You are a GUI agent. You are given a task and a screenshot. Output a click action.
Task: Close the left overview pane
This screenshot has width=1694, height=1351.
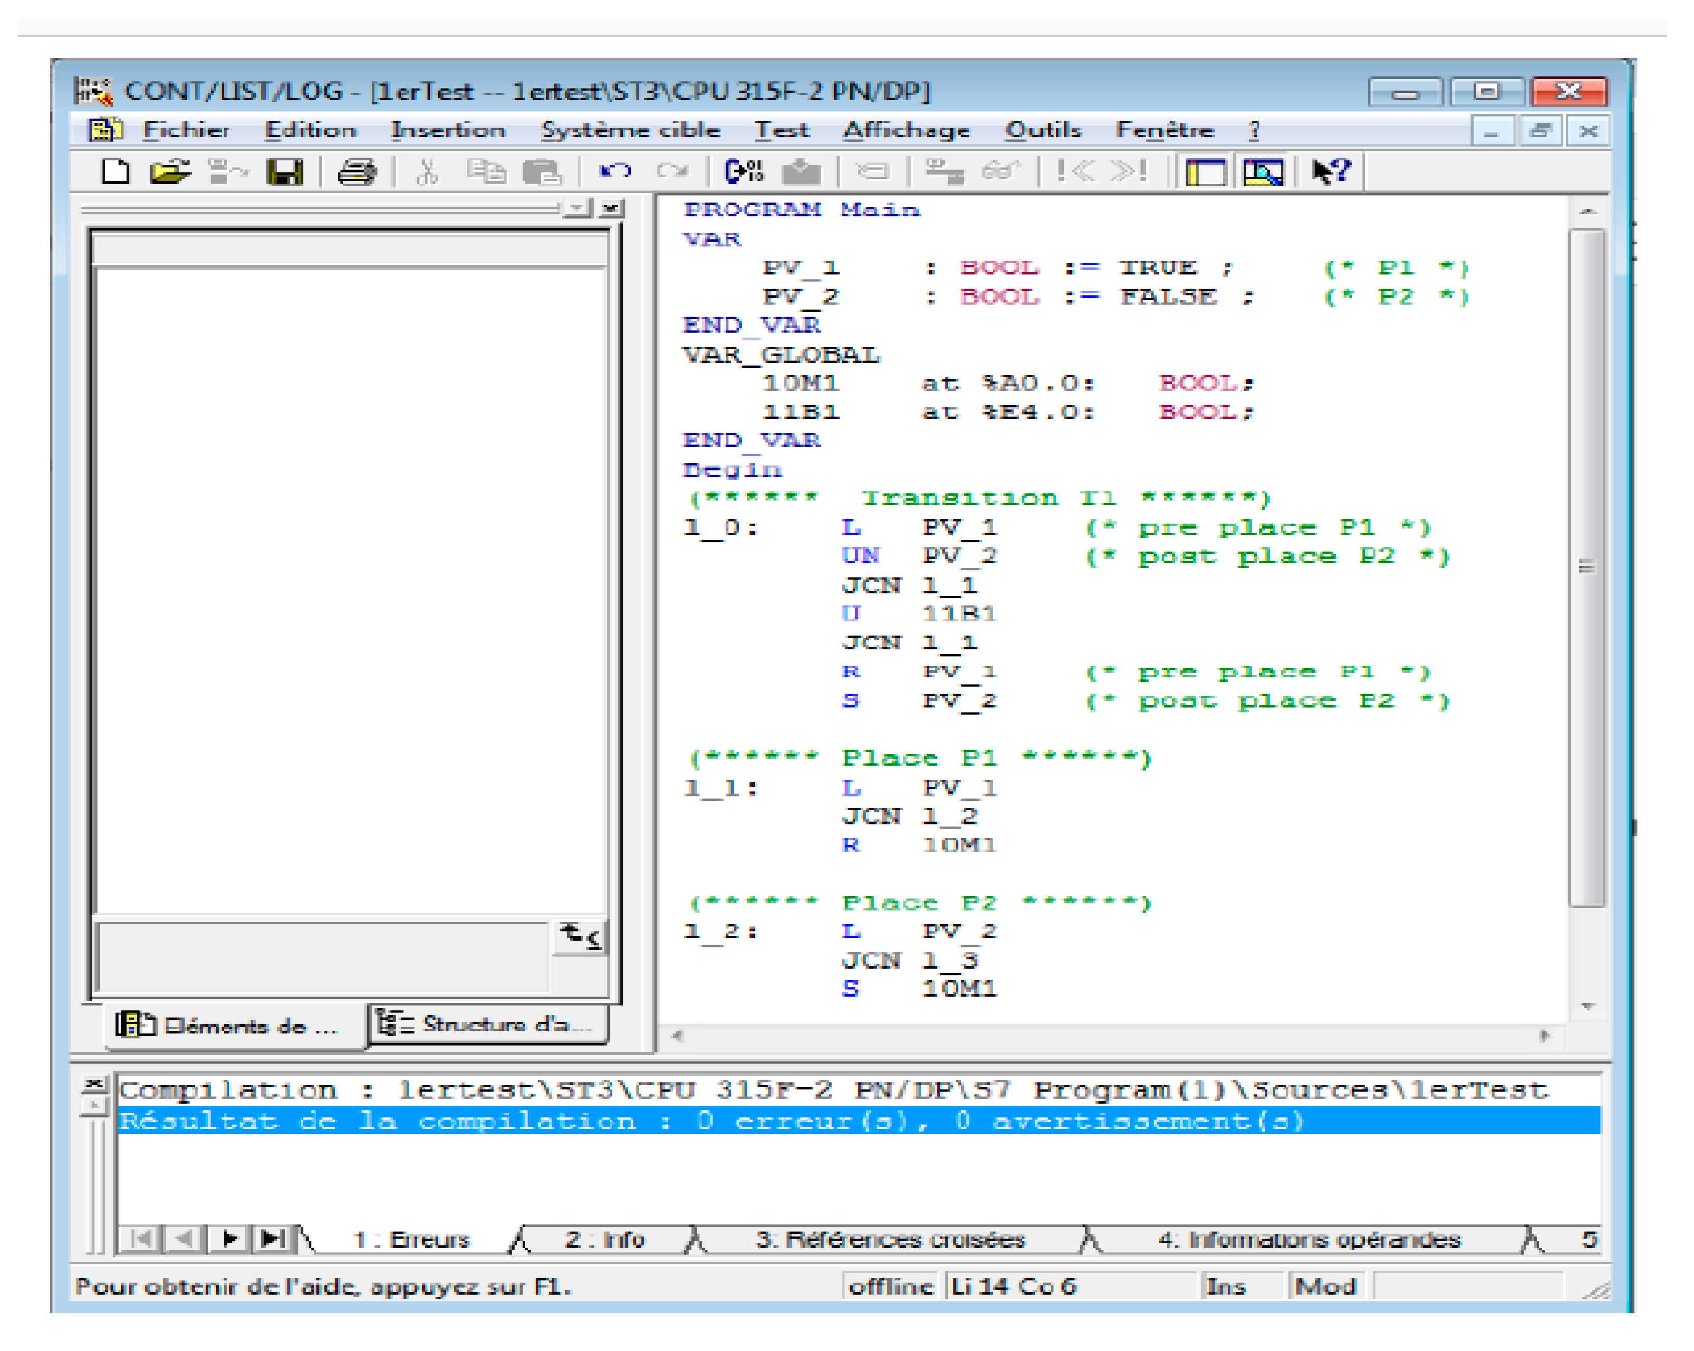pyautogui.click(x=611, y=208)
